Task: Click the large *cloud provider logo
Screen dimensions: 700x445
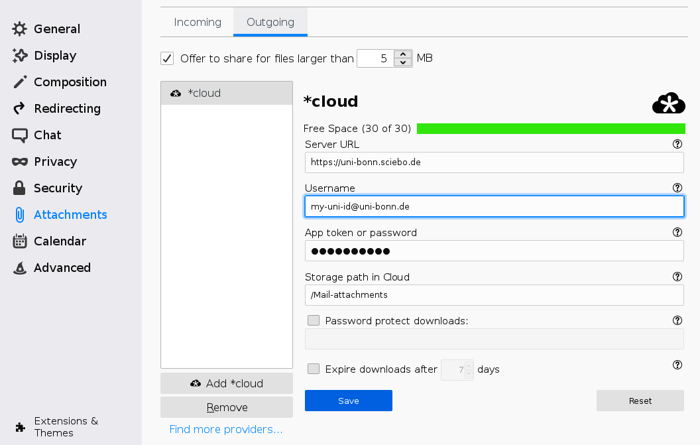Action: point(668,103)
